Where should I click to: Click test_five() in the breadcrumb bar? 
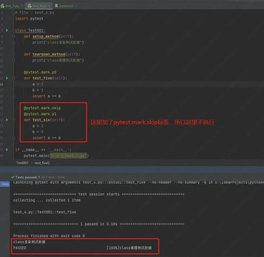click(x=42, y=163)
